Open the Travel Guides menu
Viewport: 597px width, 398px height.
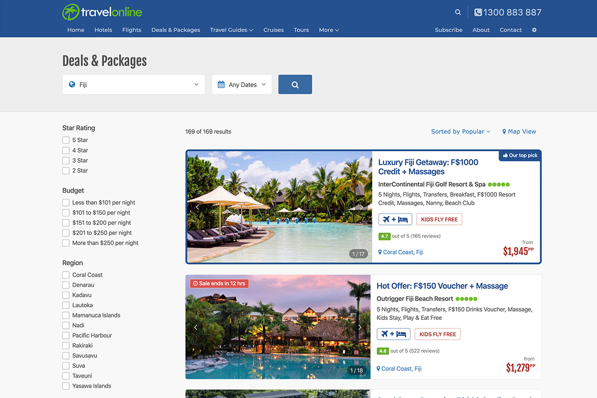coord(231,30)
